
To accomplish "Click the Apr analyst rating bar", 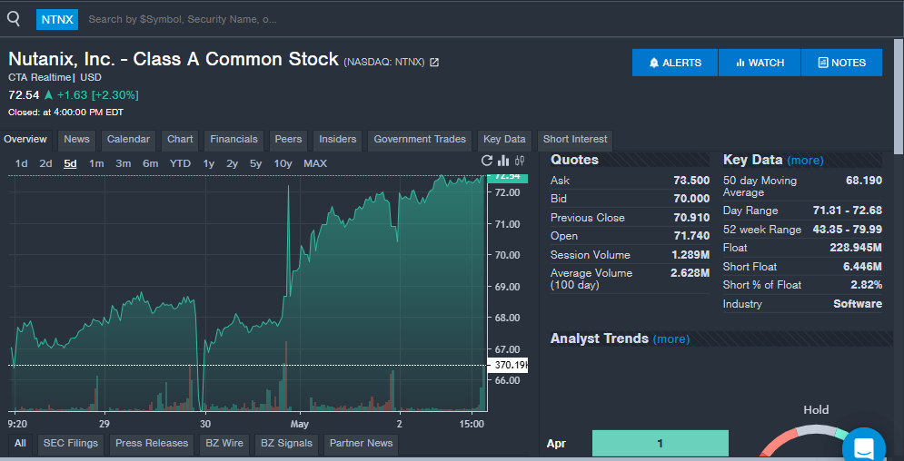I will (661, 443).
